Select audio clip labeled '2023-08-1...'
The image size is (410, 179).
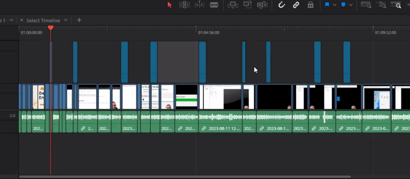[x=274, y=121]
